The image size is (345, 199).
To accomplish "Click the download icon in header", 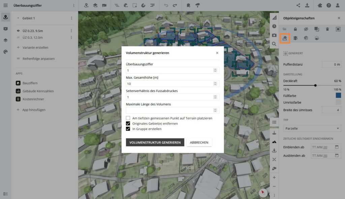I will point(307,5).
